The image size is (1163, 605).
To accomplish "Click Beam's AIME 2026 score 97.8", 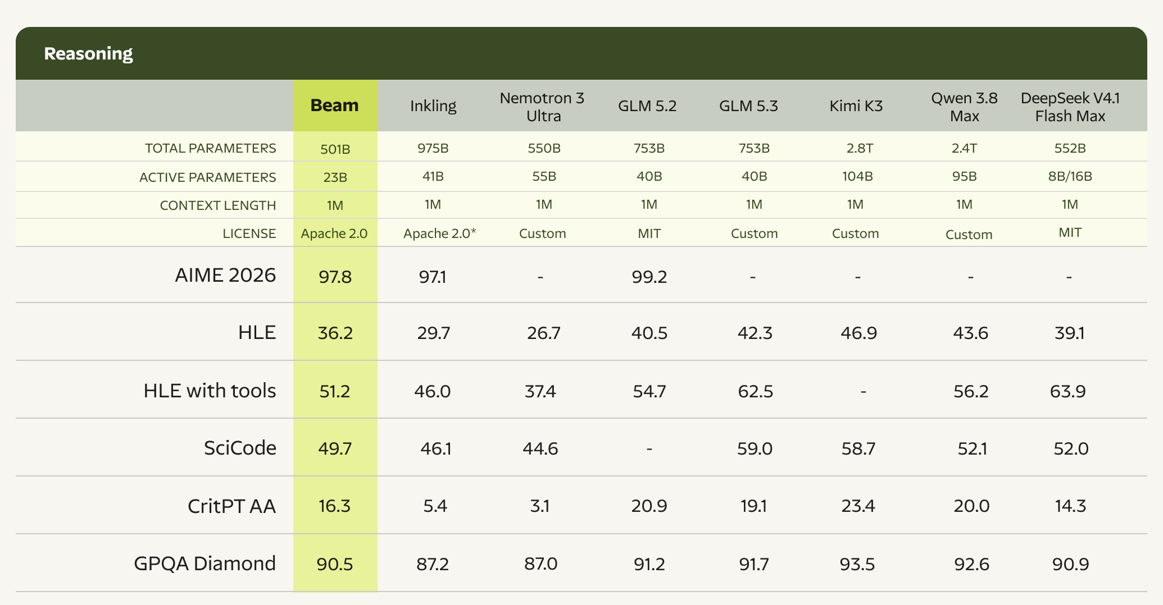I will click(x=335, y=277).
